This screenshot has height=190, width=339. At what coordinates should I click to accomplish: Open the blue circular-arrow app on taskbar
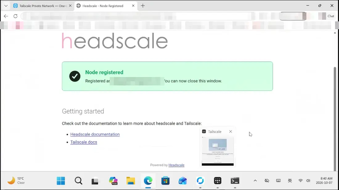click(x=200, y=181)
